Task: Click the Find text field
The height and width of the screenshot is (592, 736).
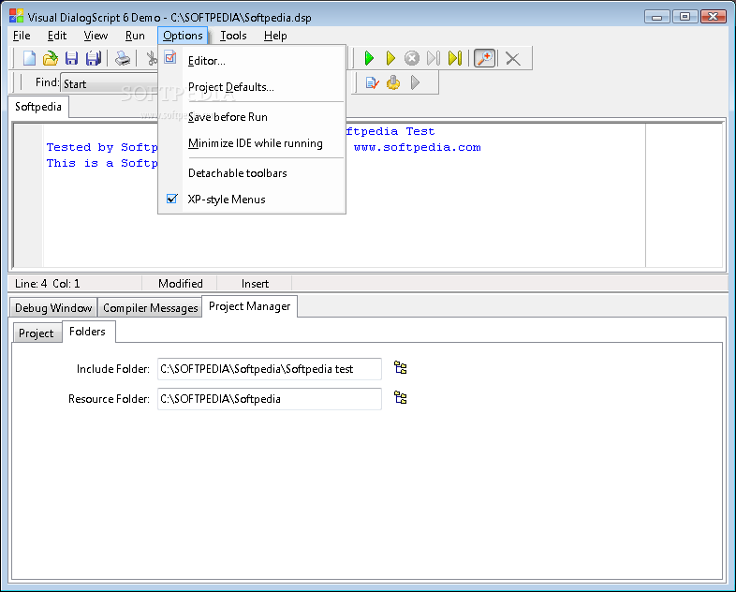Action: (x=110, y=84)
